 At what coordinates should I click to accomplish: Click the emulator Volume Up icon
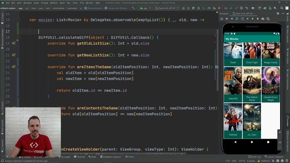tap(227, 19)
